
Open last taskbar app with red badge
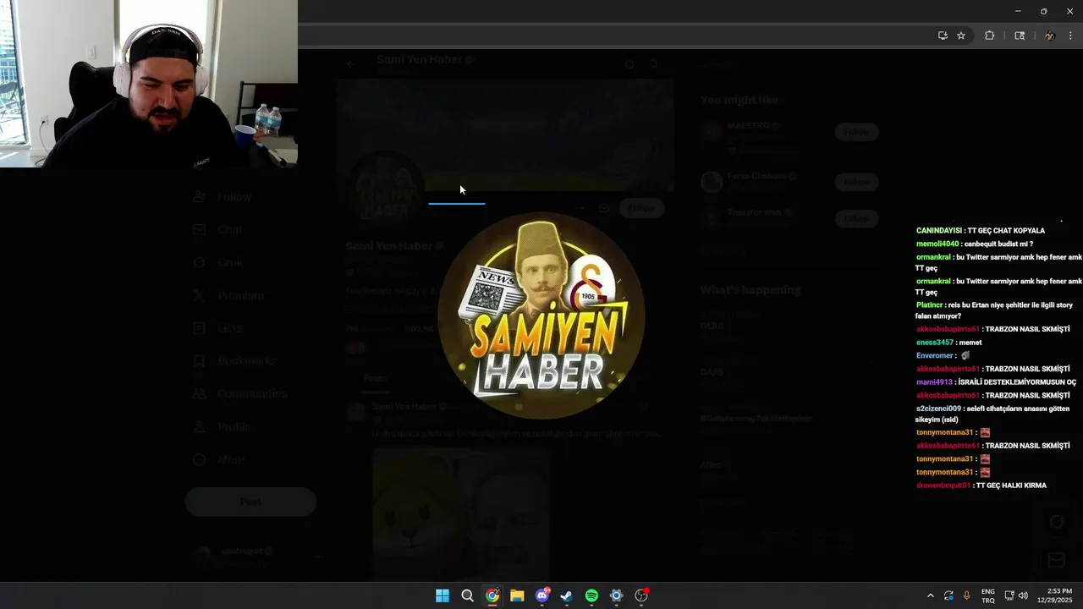click(x=641, y=595)
